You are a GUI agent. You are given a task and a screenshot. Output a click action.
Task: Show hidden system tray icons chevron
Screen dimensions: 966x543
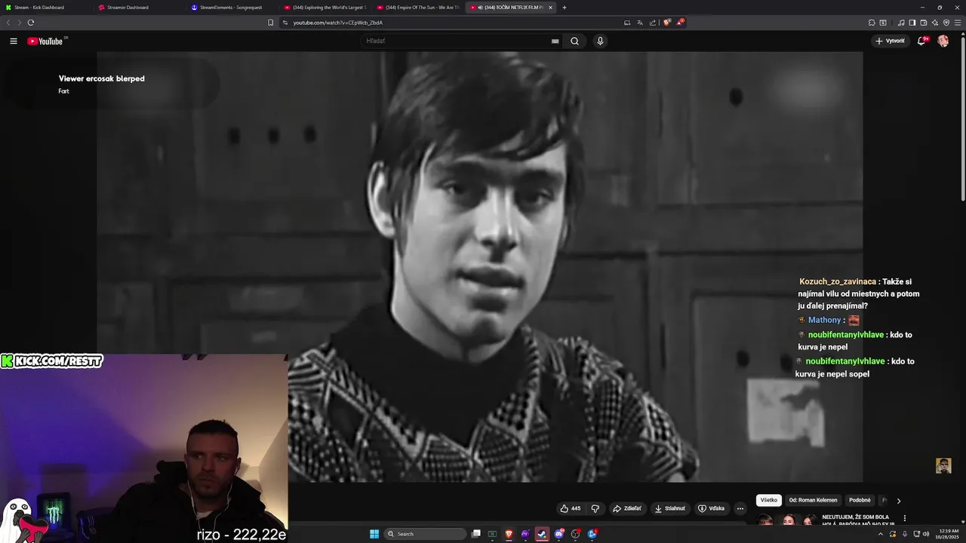tap(881, 534)
